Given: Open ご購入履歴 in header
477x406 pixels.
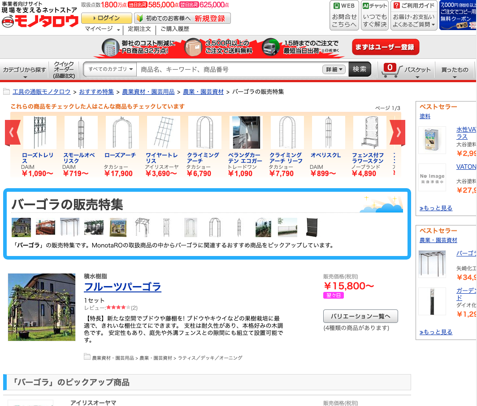Looking at the screenshot, I should pyautogui.click(x=175, y=29).
